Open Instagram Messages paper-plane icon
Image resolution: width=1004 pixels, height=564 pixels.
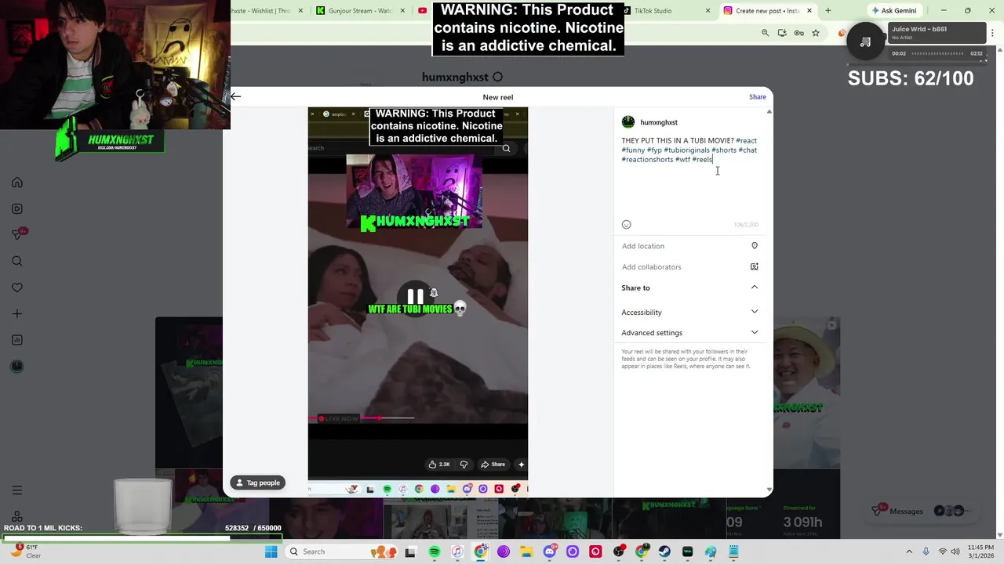point(17,235)
